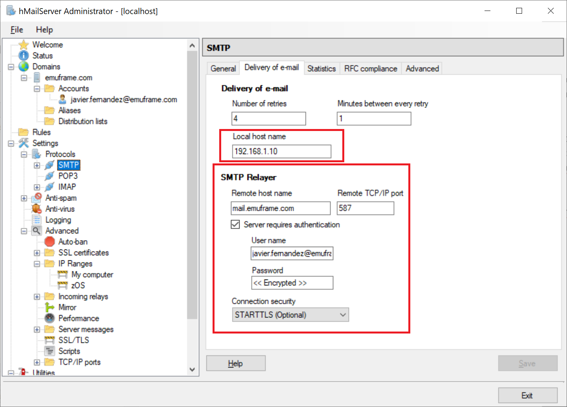Image resolution: width=567 pixels, height=407 pixels.
Task: Click the Performance gauge icon
Action: point(50,318)
